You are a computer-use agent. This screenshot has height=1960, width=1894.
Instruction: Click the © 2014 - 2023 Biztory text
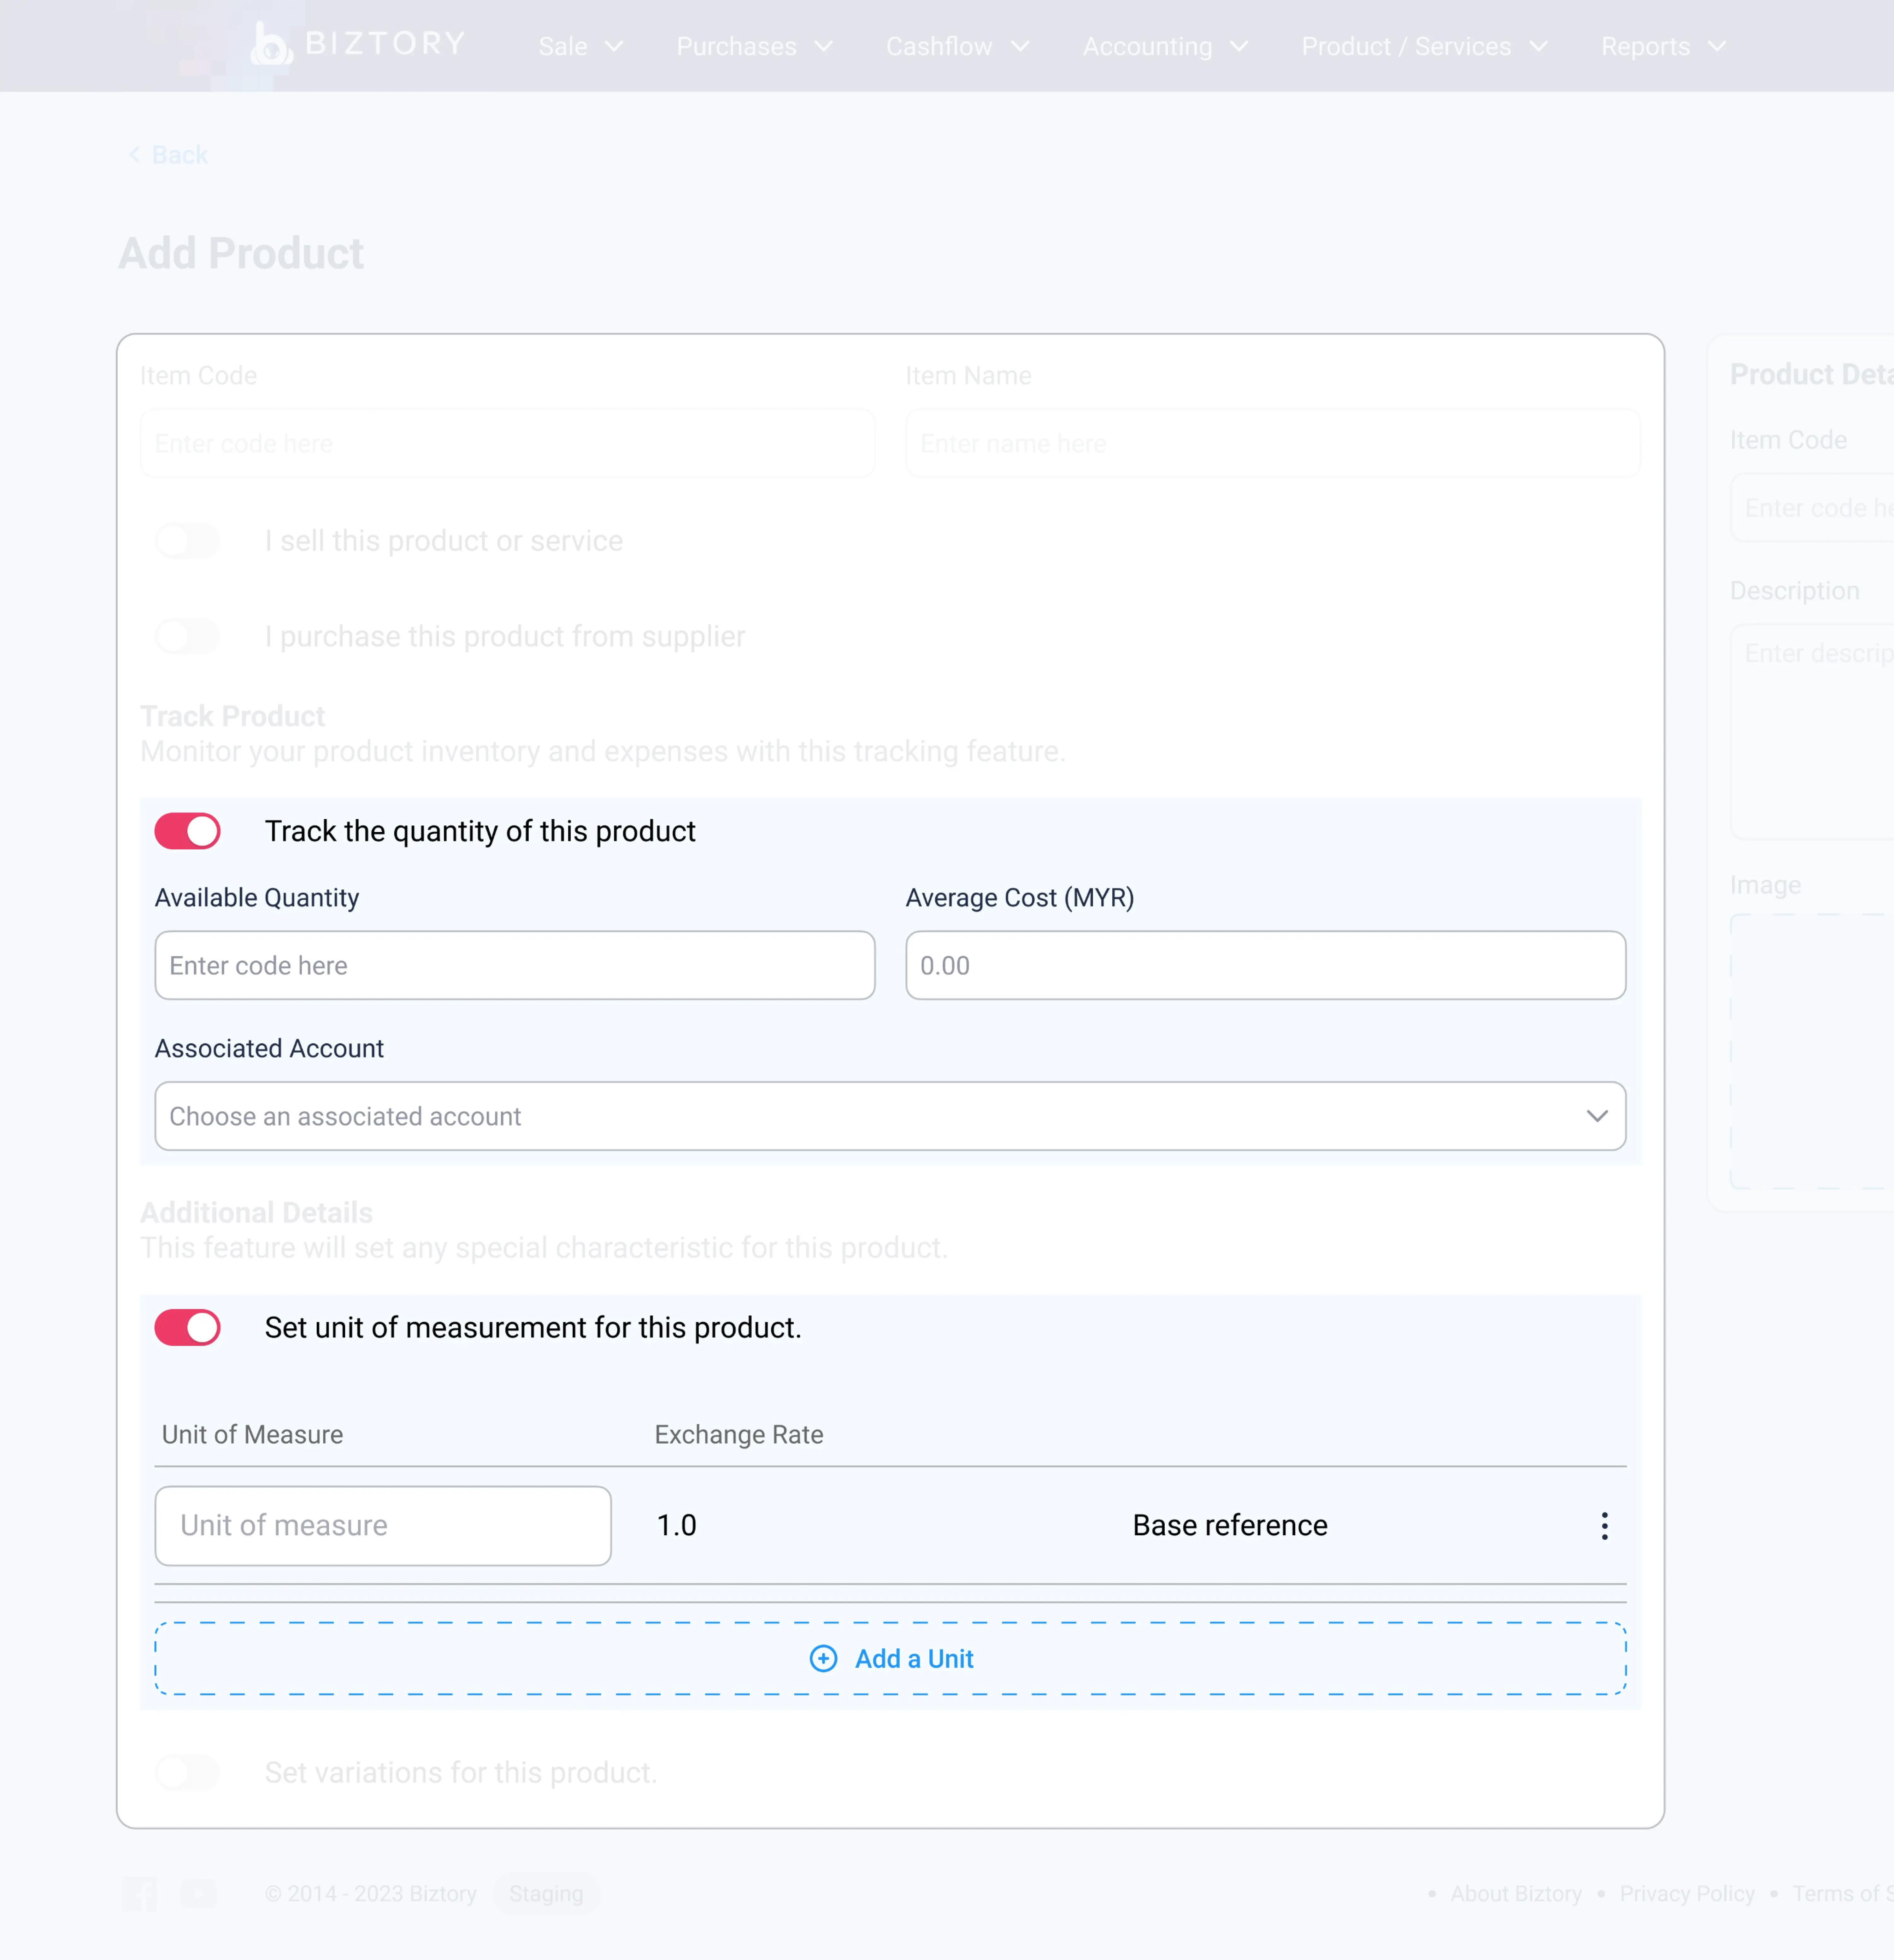click(x=371, y=1894)
